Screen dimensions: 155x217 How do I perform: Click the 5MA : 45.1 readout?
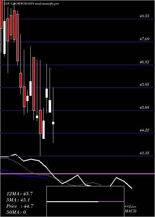coord(18,200)
